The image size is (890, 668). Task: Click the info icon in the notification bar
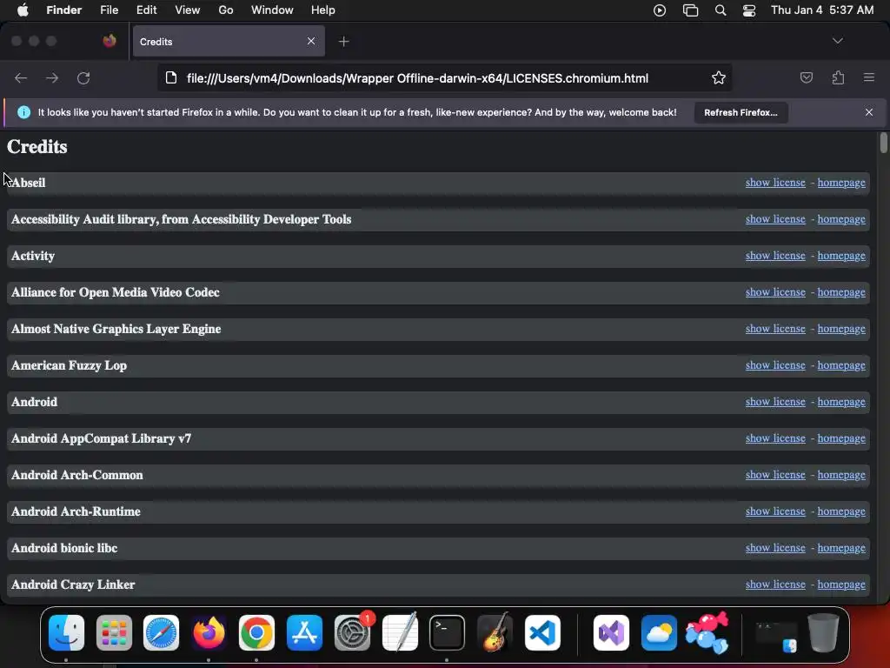pyautogui.click(x=23, y=112)
